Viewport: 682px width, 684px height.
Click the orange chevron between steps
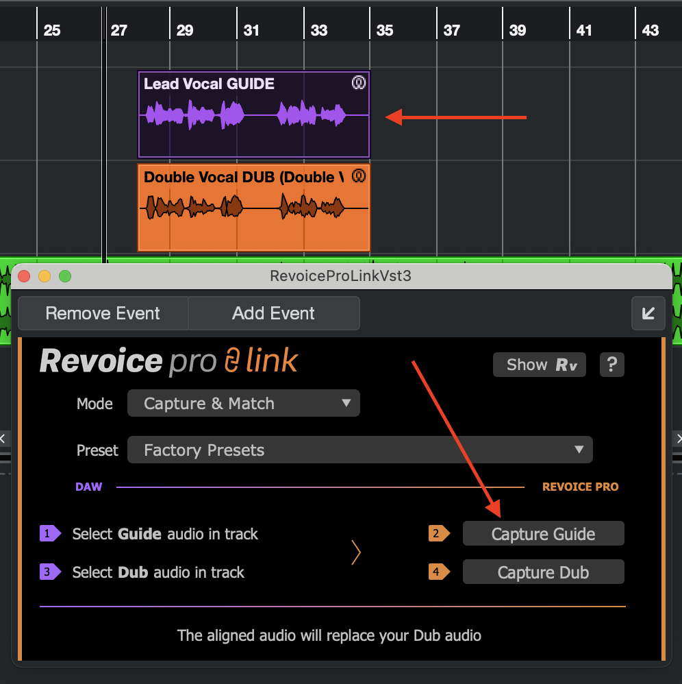click(356, 552)
